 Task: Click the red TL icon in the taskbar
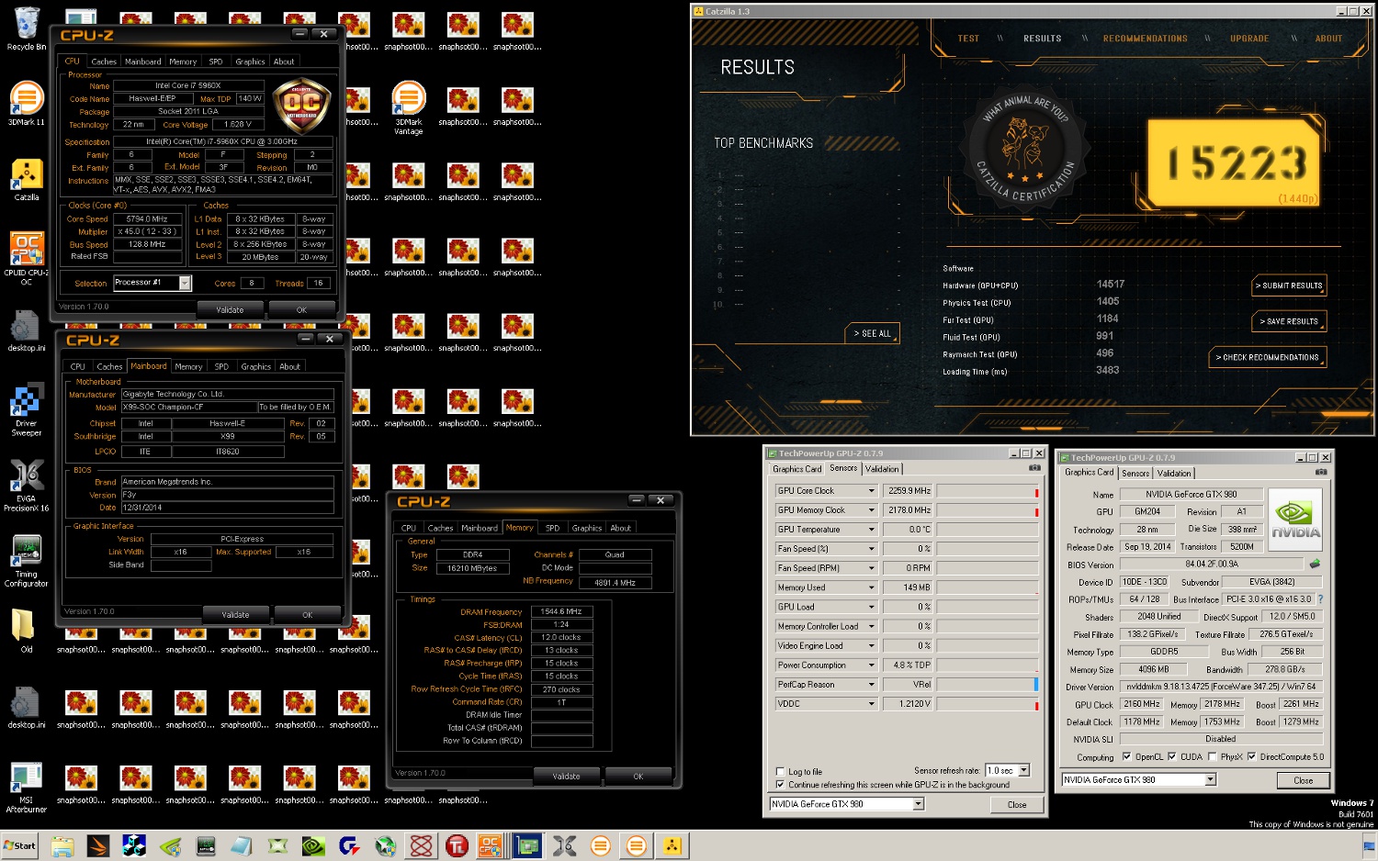[457, 846]
